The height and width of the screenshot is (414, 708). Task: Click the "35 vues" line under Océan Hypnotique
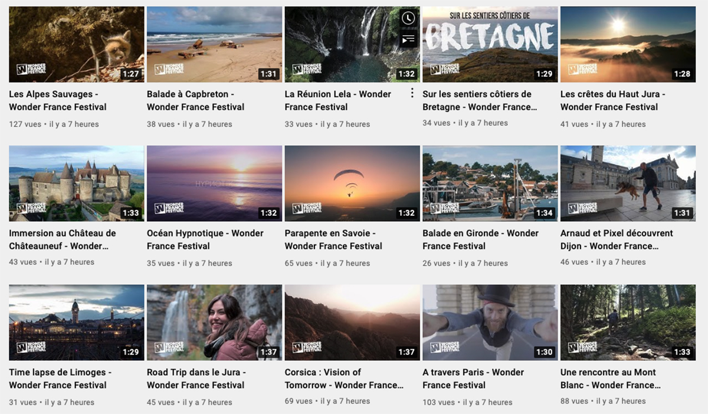(x=189, y=263)
